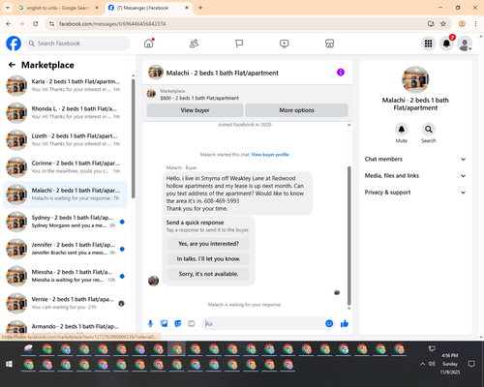Open Miessha's unread conversation
The height and width of the screenshot is (387, 484).
pyautogui.click(x=65, y=276)
